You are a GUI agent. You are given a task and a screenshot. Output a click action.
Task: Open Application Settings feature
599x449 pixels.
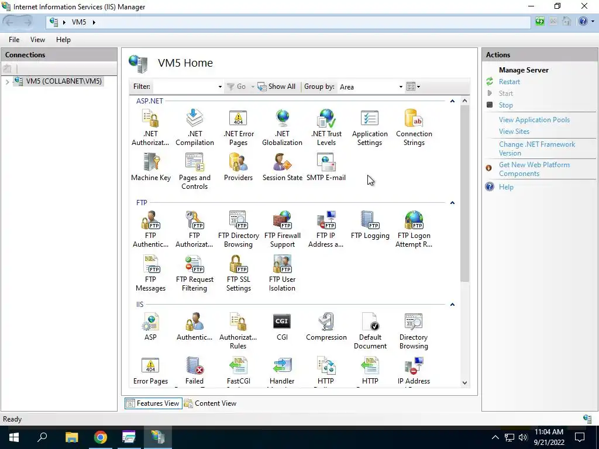tap(370, 127)
